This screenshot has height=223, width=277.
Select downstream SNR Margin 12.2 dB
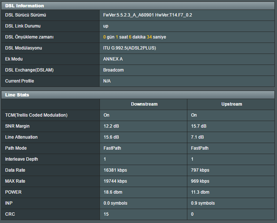point(111,126)
